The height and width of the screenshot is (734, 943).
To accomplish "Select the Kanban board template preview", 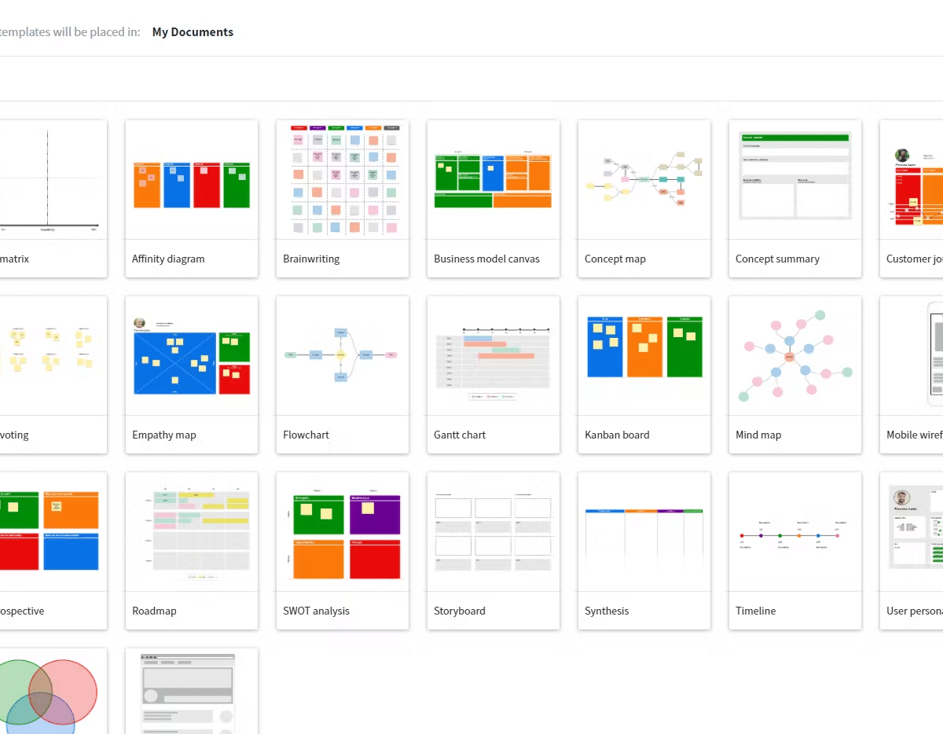I will tap(644, 356).
